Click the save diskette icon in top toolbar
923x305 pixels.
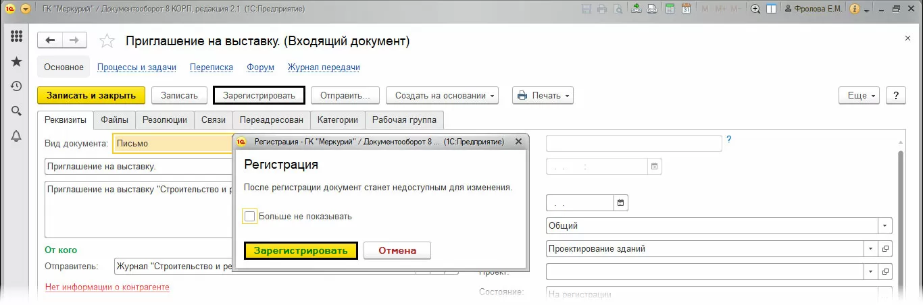[x=586, y=9]
